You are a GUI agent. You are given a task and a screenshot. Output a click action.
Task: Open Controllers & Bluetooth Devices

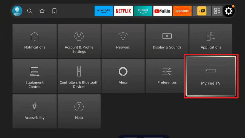point(79,76)
